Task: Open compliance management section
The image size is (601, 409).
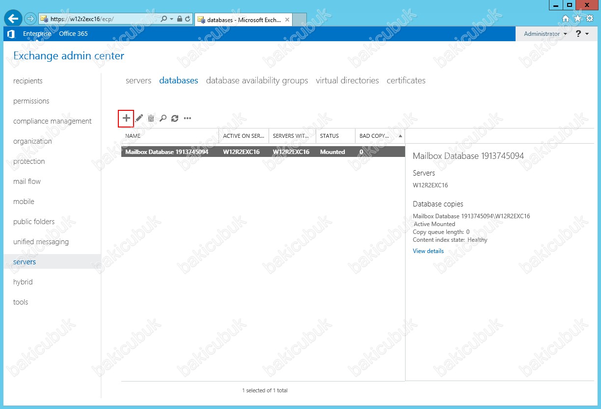Action: tap(53, 121)
